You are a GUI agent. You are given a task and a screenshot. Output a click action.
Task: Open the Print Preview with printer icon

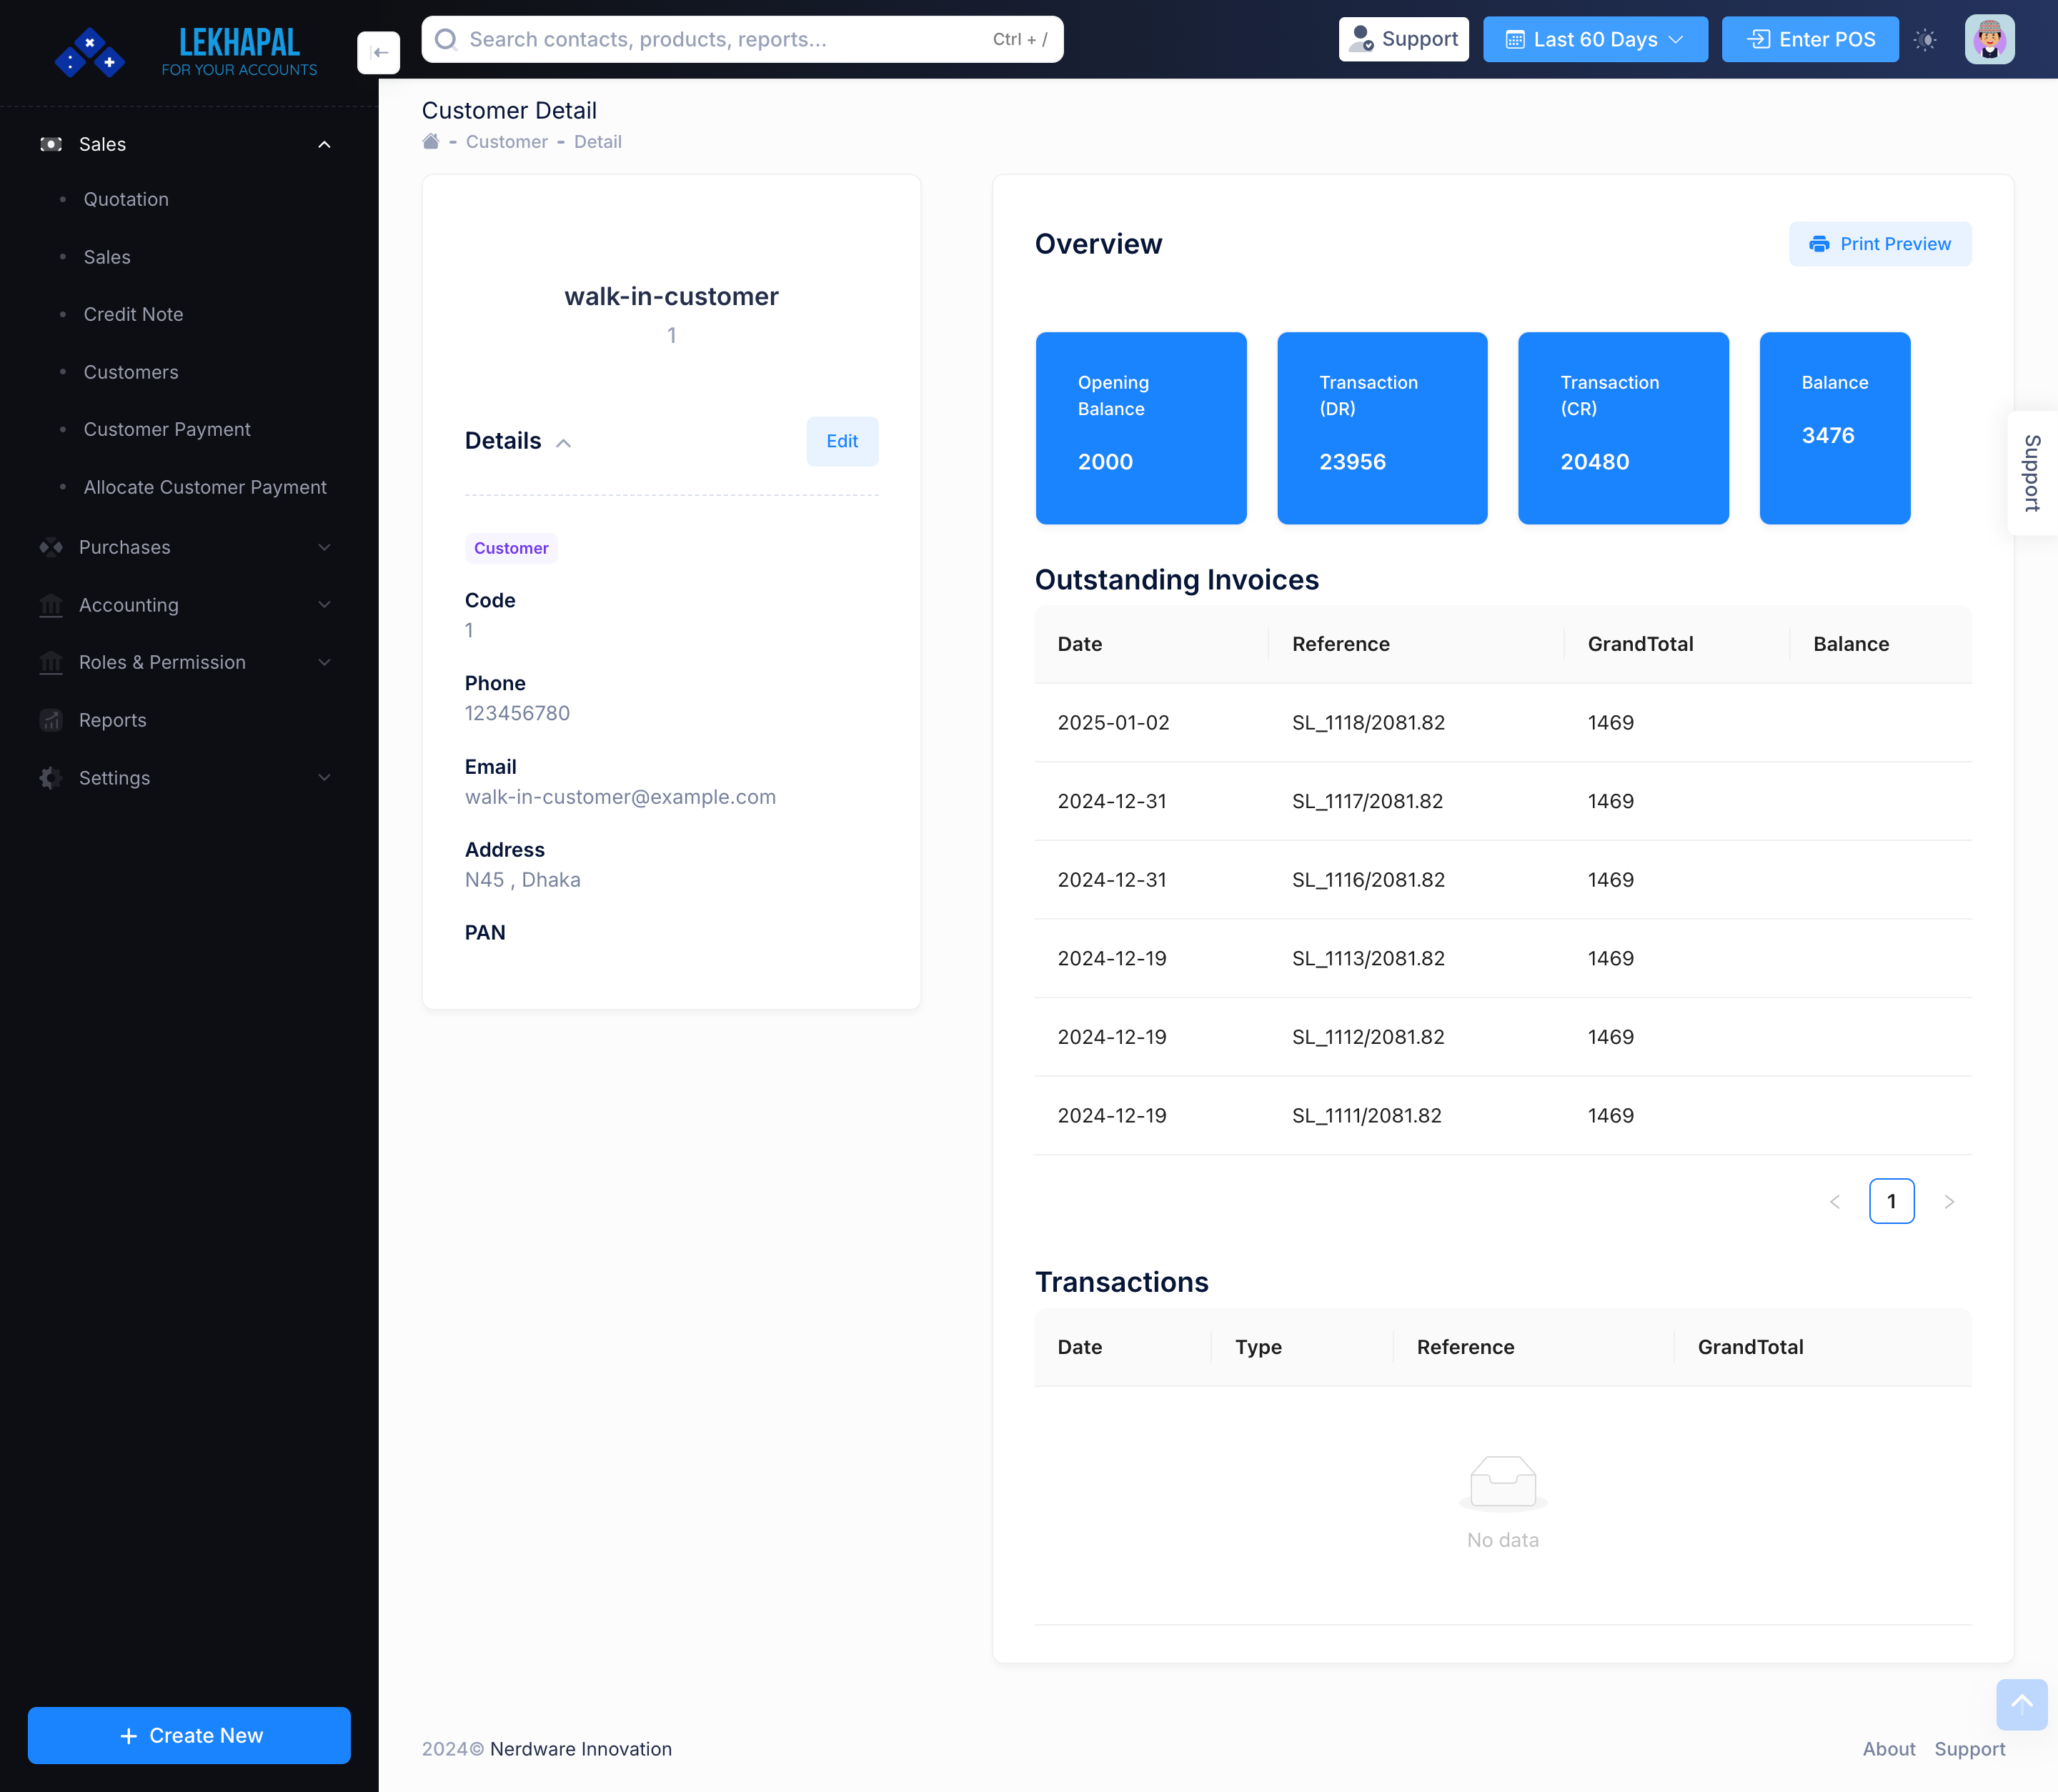coord(1880,243)
